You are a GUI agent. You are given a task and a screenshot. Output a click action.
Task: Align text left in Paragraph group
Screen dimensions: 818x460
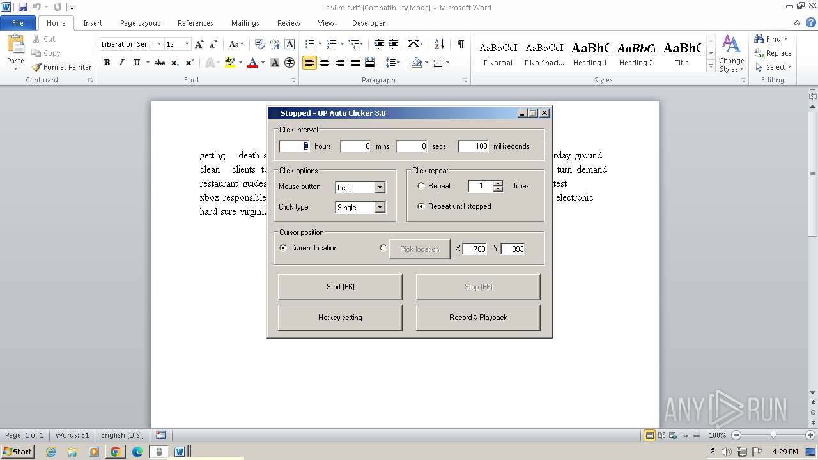(x=309, y=63)
